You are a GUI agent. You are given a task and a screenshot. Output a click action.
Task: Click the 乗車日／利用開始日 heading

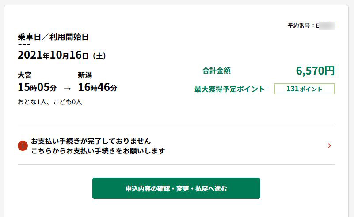(x=53, y=37)
